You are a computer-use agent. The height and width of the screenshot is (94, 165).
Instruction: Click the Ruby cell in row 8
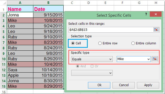click(x=20, y=48)
